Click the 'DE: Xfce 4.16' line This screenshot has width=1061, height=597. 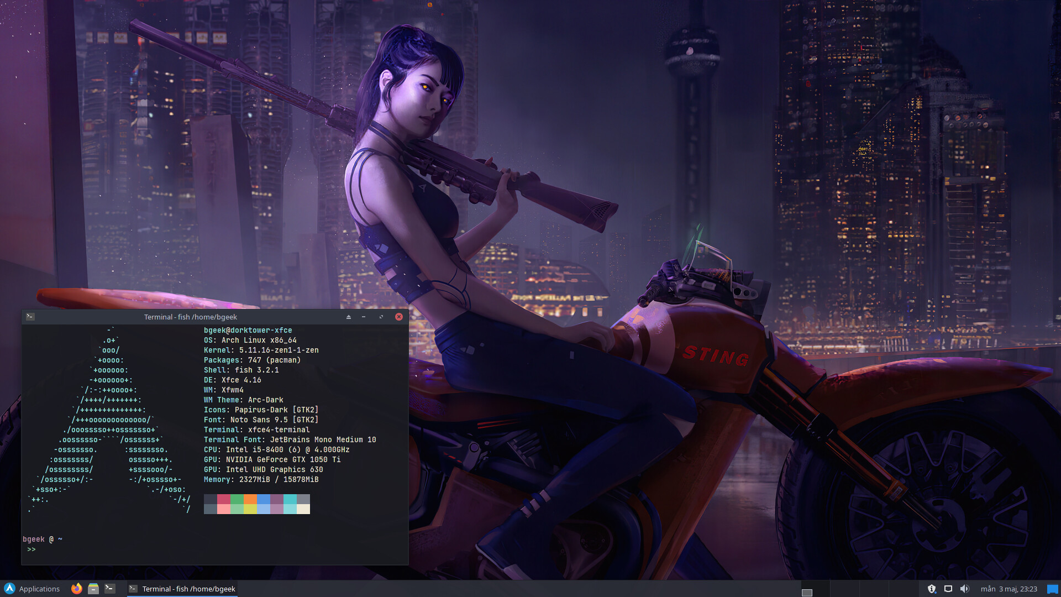pos(233,380)
